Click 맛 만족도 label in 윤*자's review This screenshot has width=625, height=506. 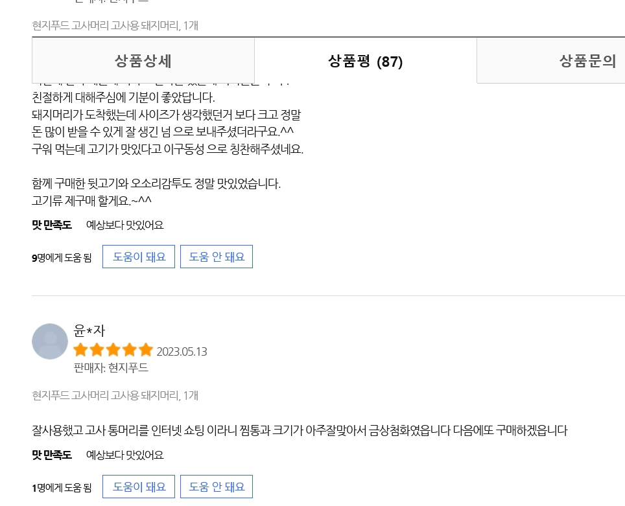coord(52,455)
